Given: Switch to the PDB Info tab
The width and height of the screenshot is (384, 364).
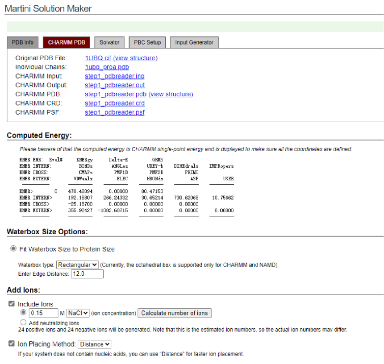Looking at the screenshot, I should [22, 42].
